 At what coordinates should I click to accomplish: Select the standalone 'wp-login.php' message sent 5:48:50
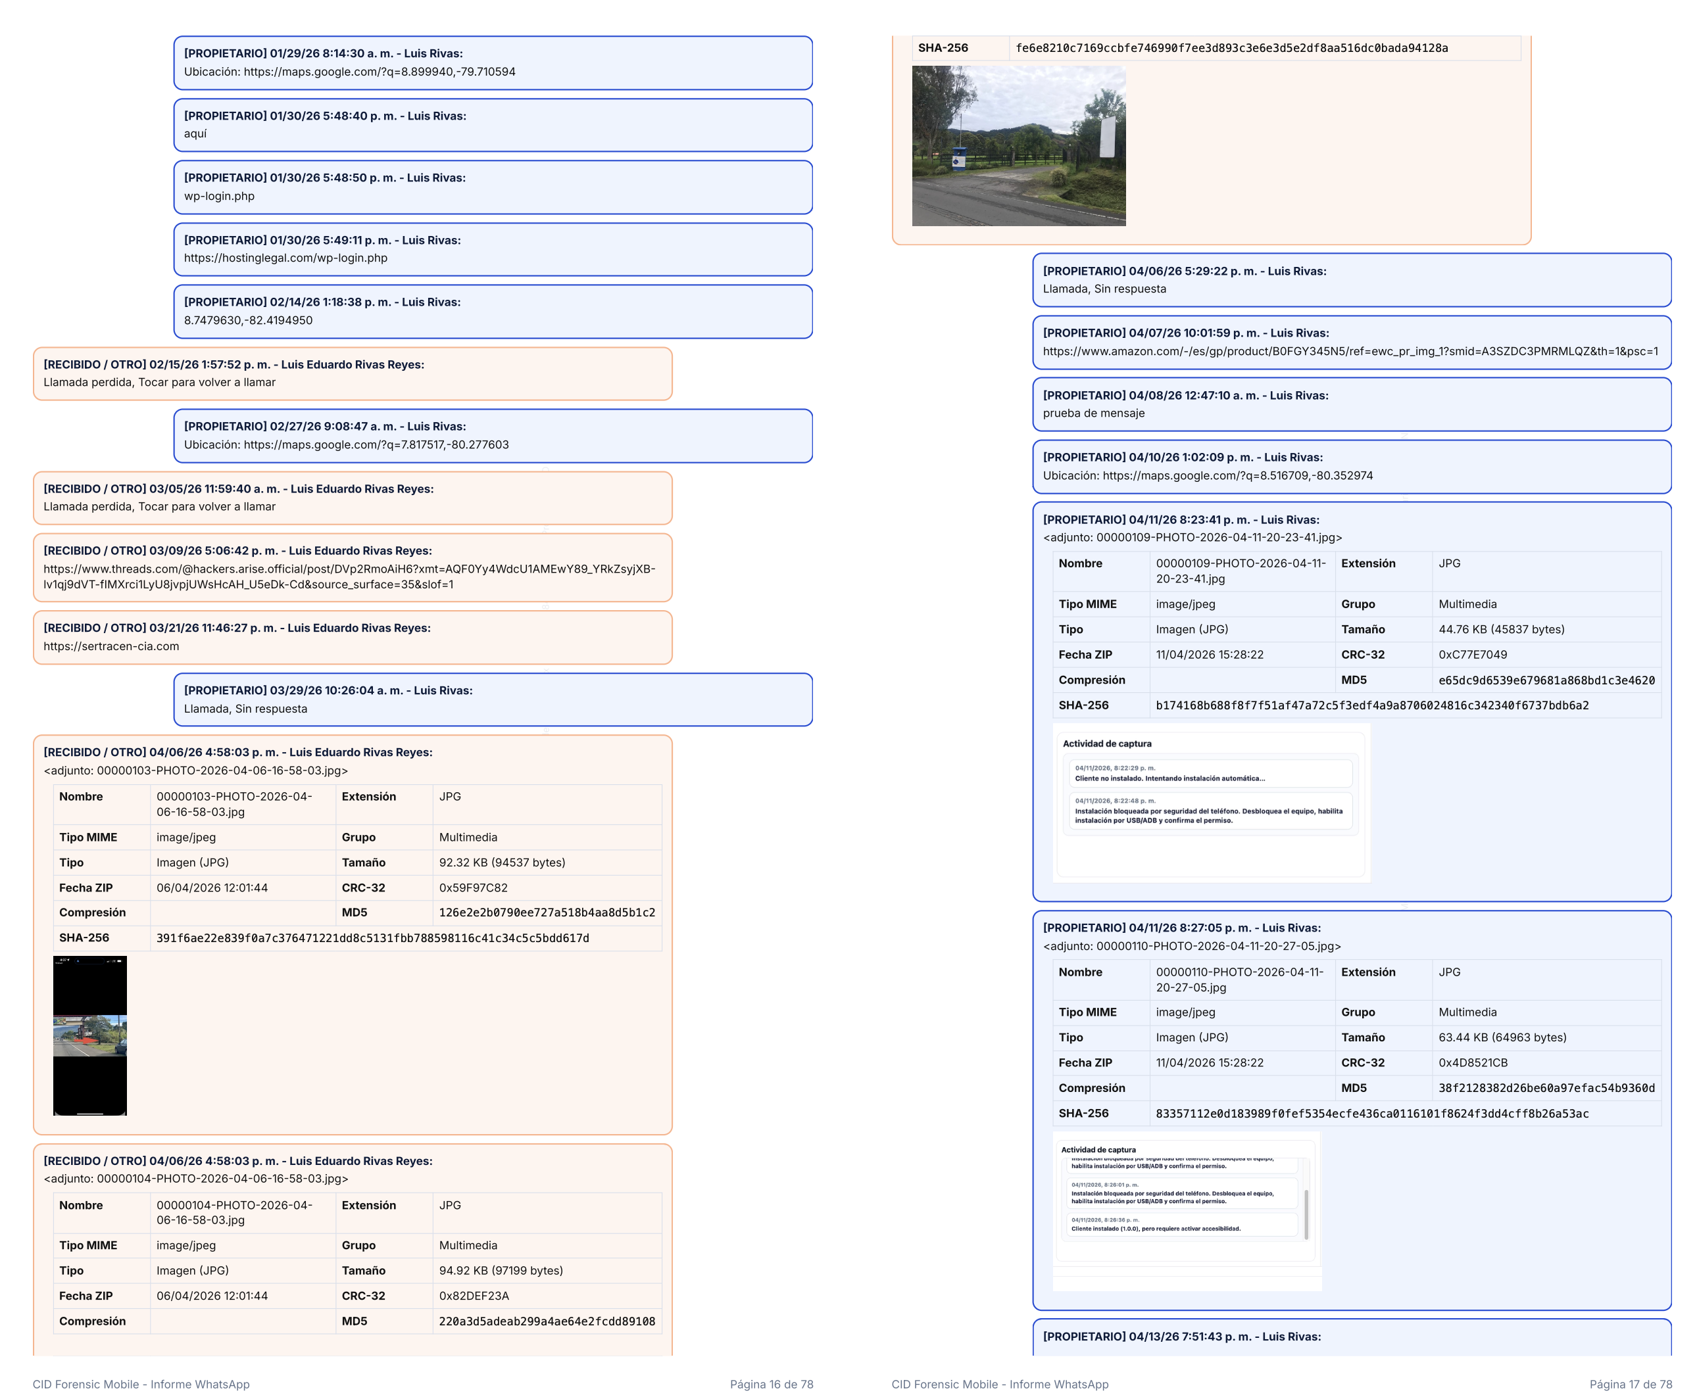219,196
